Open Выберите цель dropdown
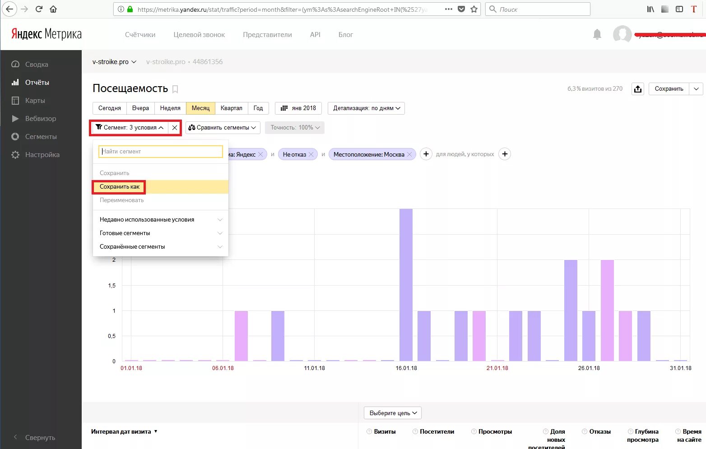 click(393, 413)
